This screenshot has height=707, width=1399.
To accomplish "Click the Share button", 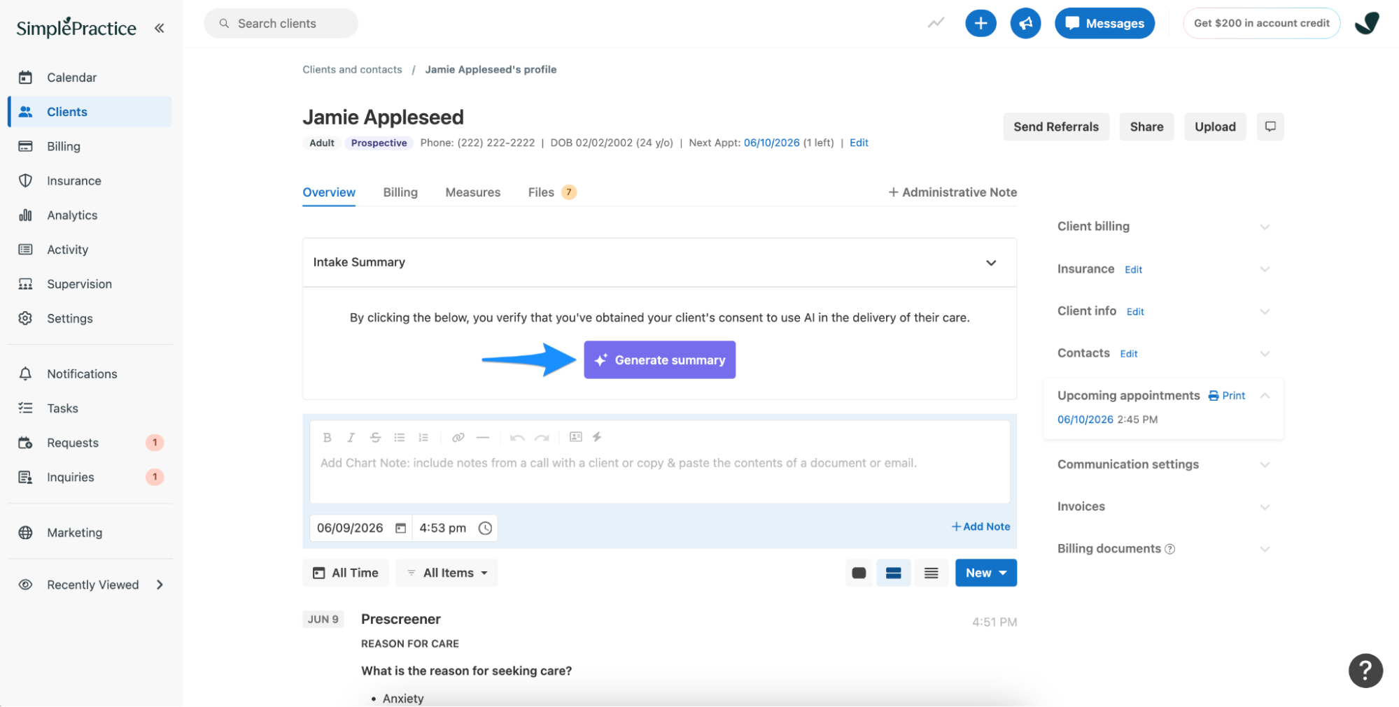I will tap(1146, 127).
